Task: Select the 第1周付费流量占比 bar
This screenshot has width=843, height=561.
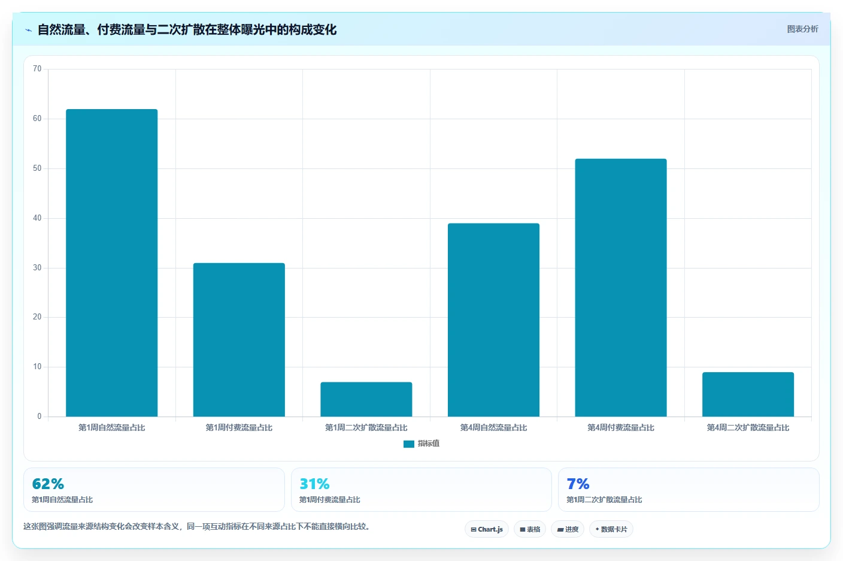Action: pyautogui.click(x=239, y=340)
